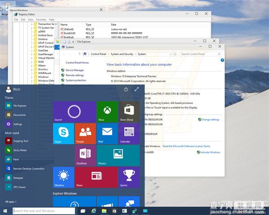Open the People tile

pyautogui.click(x=85, y=133)
